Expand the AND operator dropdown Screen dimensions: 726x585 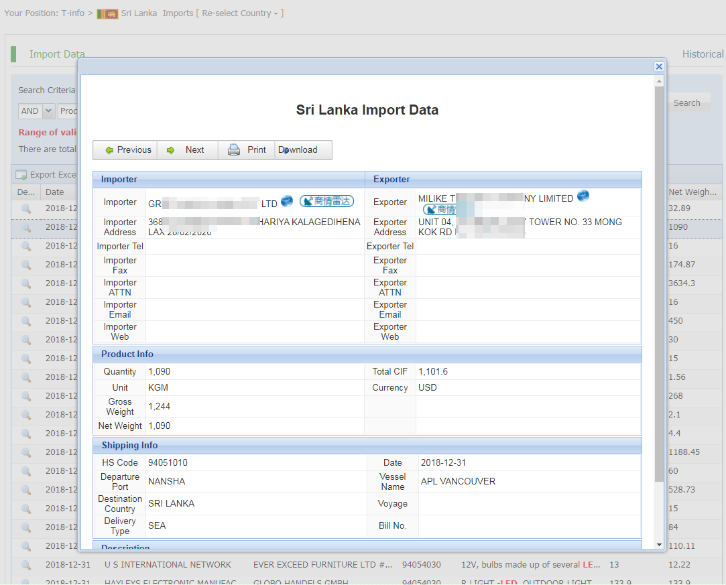tap(48, 111)
